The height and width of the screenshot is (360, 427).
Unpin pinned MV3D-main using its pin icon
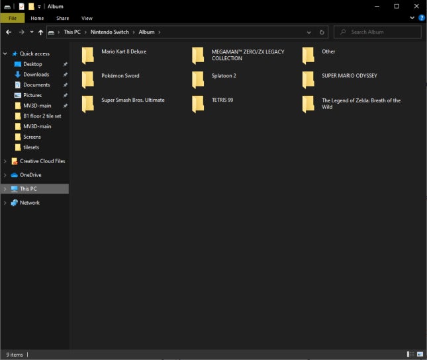(x=66, y=106)
